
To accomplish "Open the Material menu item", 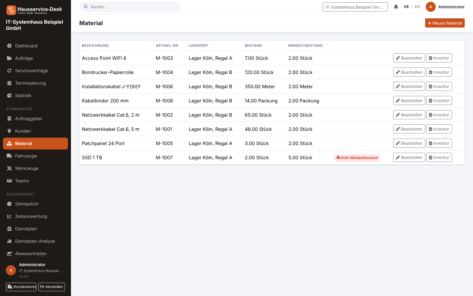I will point(35,144).
